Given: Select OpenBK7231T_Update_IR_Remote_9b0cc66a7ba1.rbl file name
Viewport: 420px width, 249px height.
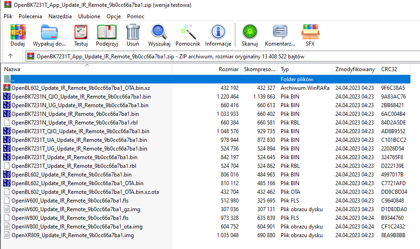Looking at the screenshot, I should point(74,166).
